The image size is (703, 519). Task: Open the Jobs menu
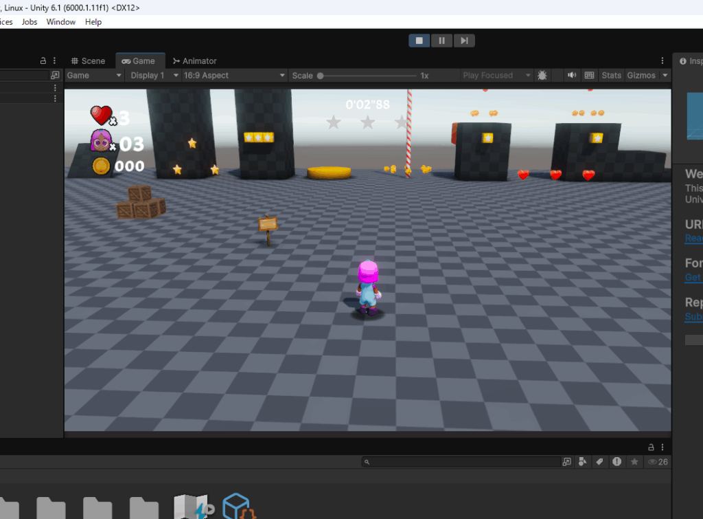pyautogui.click(x=30, y=22)
